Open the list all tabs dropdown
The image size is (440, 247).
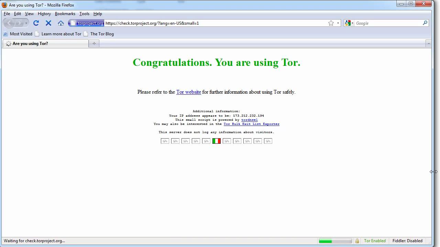click(428, 44)
